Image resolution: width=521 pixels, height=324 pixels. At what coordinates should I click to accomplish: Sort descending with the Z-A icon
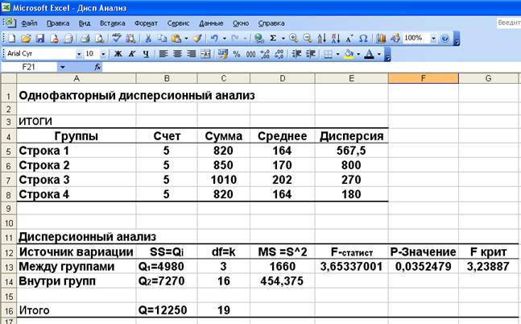tap(336, 38)
